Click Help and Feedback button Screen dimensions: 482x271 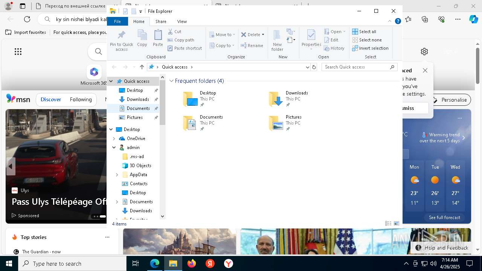tap(442, 248)
